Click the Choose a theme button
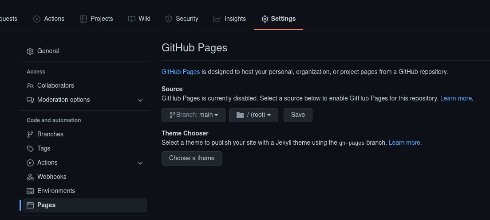490x220 pixels. pos(192,158)
